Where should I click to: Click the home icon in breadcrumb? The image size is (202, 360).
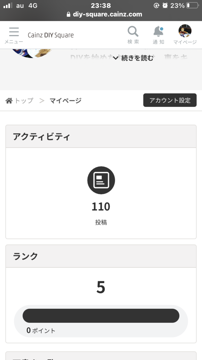tap(9, 100)
